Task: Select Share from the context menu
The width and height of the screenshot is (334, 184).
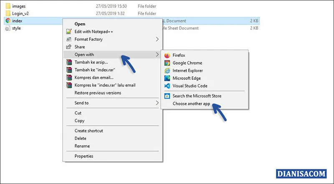Action: (113, 47)
